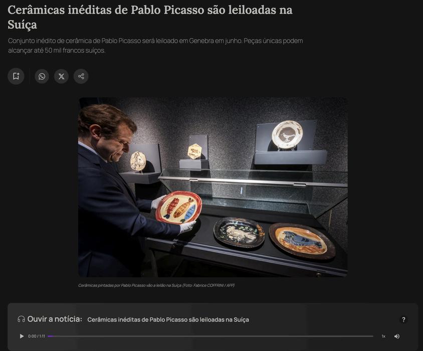Click the fish plate held by the man

coord(179,208)
